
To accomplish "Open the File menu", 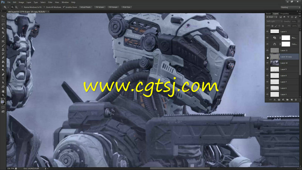I will click(x=9, y=2).
